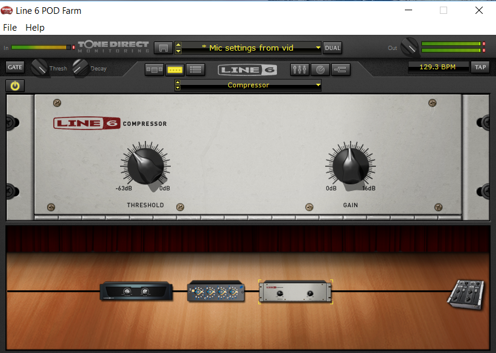Open the tuner dial icon
Screen dimensions: 496x353
[x=320, y=69]
